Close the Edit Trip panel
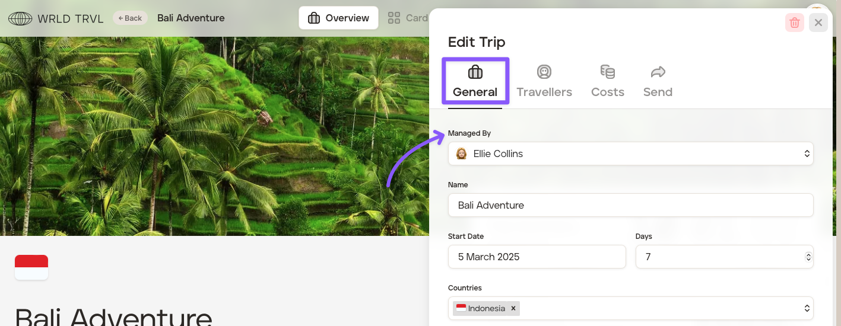The height and width of the screenshot is (326, 841). [x=818, y=23]
